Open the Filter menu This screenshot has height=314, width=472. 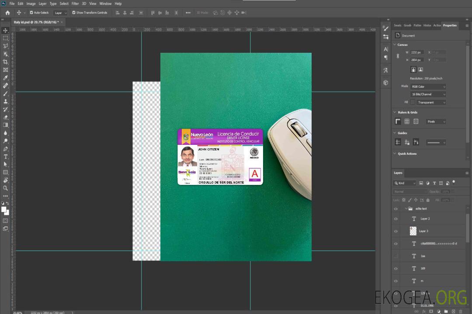(x=75, y=3)
